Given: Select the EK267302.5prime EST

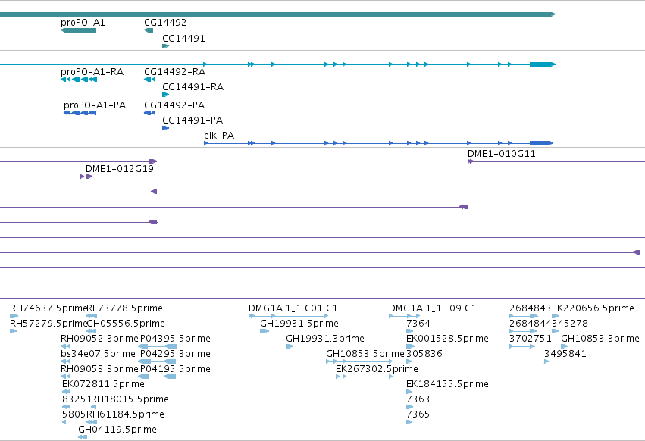Looking at the screenshot, I should click(x=377, y=370).
